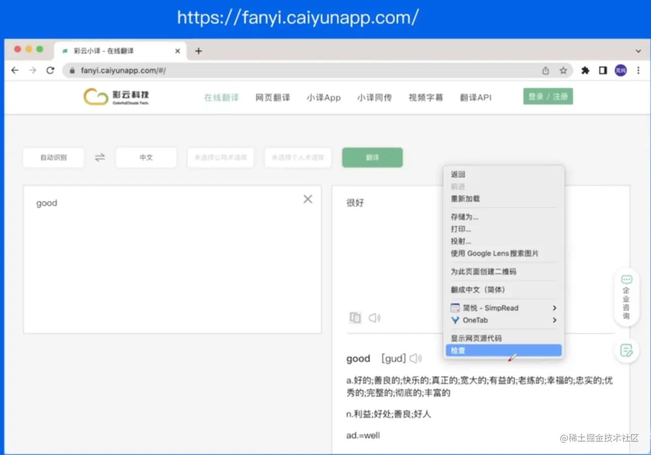This screenshot has width=651, height=455.
Task: Click the green 翻译 button
Action: pos(372,158)
